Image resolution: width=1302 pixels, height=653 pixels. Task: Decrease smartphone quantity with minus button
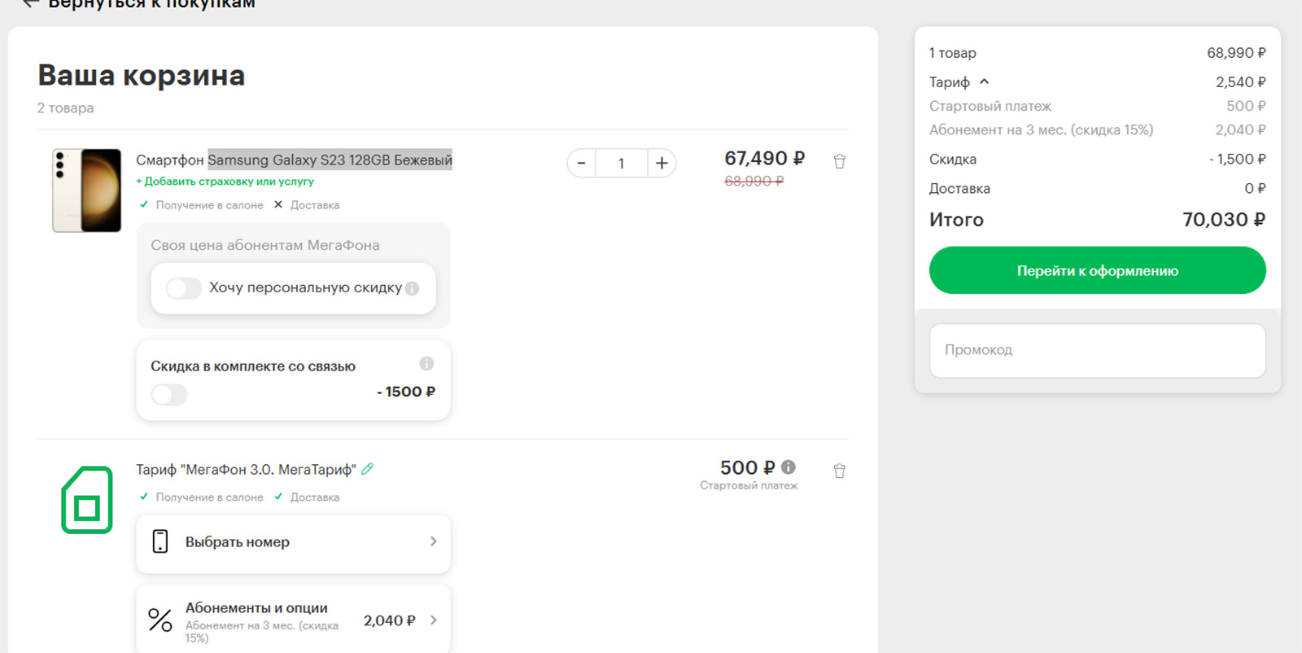click(581, 164)
